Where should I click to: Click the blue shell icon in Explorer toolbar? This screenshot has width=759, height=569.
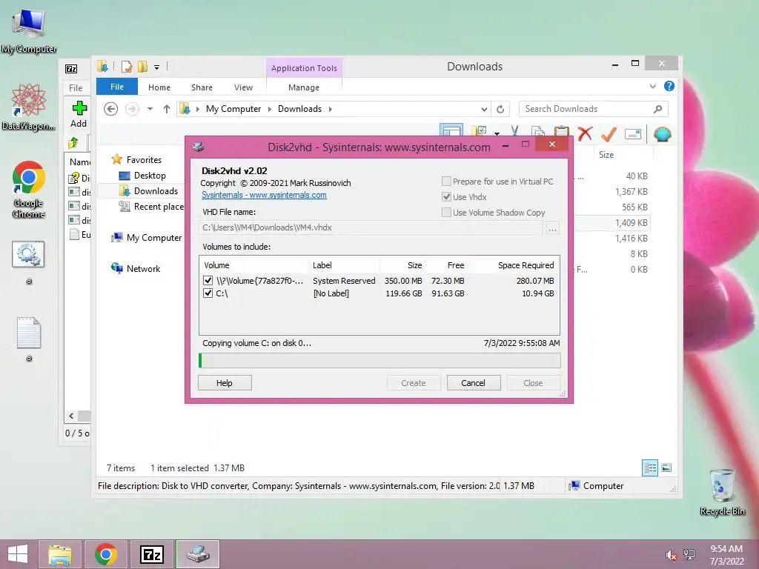(662, 133)
